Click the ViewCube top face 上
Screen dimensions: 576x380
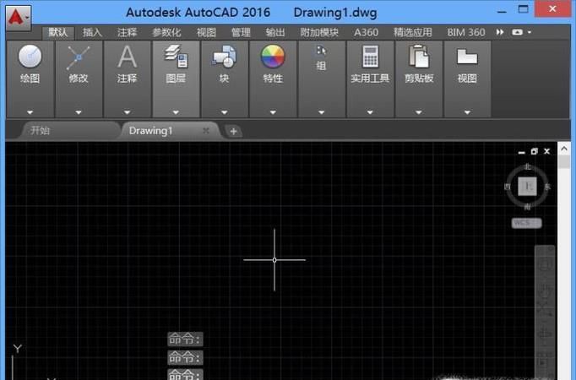pyautogui.click(x=527, y=186)
